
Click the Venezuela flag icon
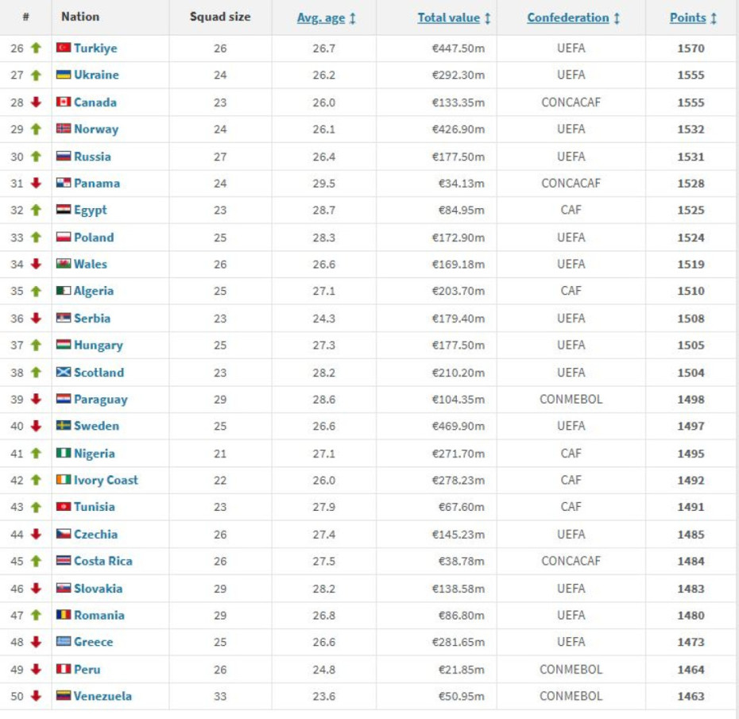(x=64, y=696)
